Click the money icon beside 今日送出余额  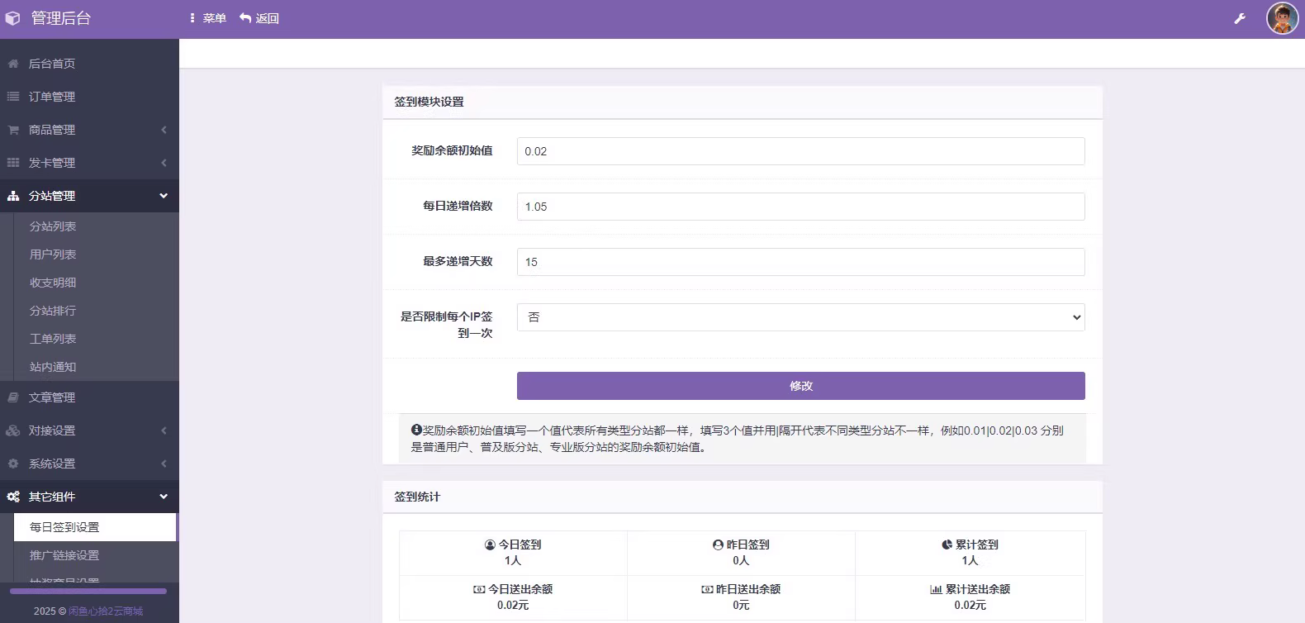click(x=479, y=589)
